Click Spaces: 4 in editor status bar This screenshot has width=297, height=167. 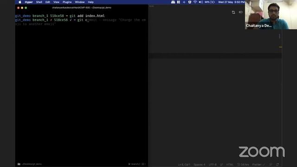click(199, 165)
